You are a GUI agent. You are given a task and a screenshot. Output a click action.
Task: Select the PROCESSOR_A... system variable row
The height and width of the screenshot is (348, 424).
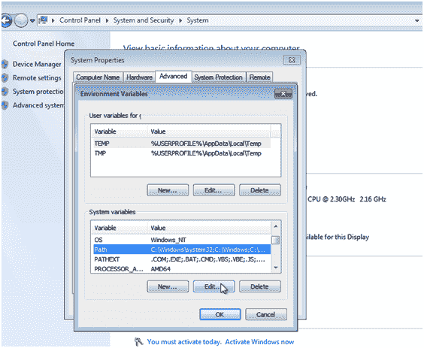tap(181, 269)
